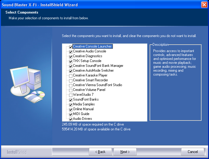Image resolution: width=209 pixels, height=159 pixels.
Task: Click the component description text
Action: click(x=174, y=63)
